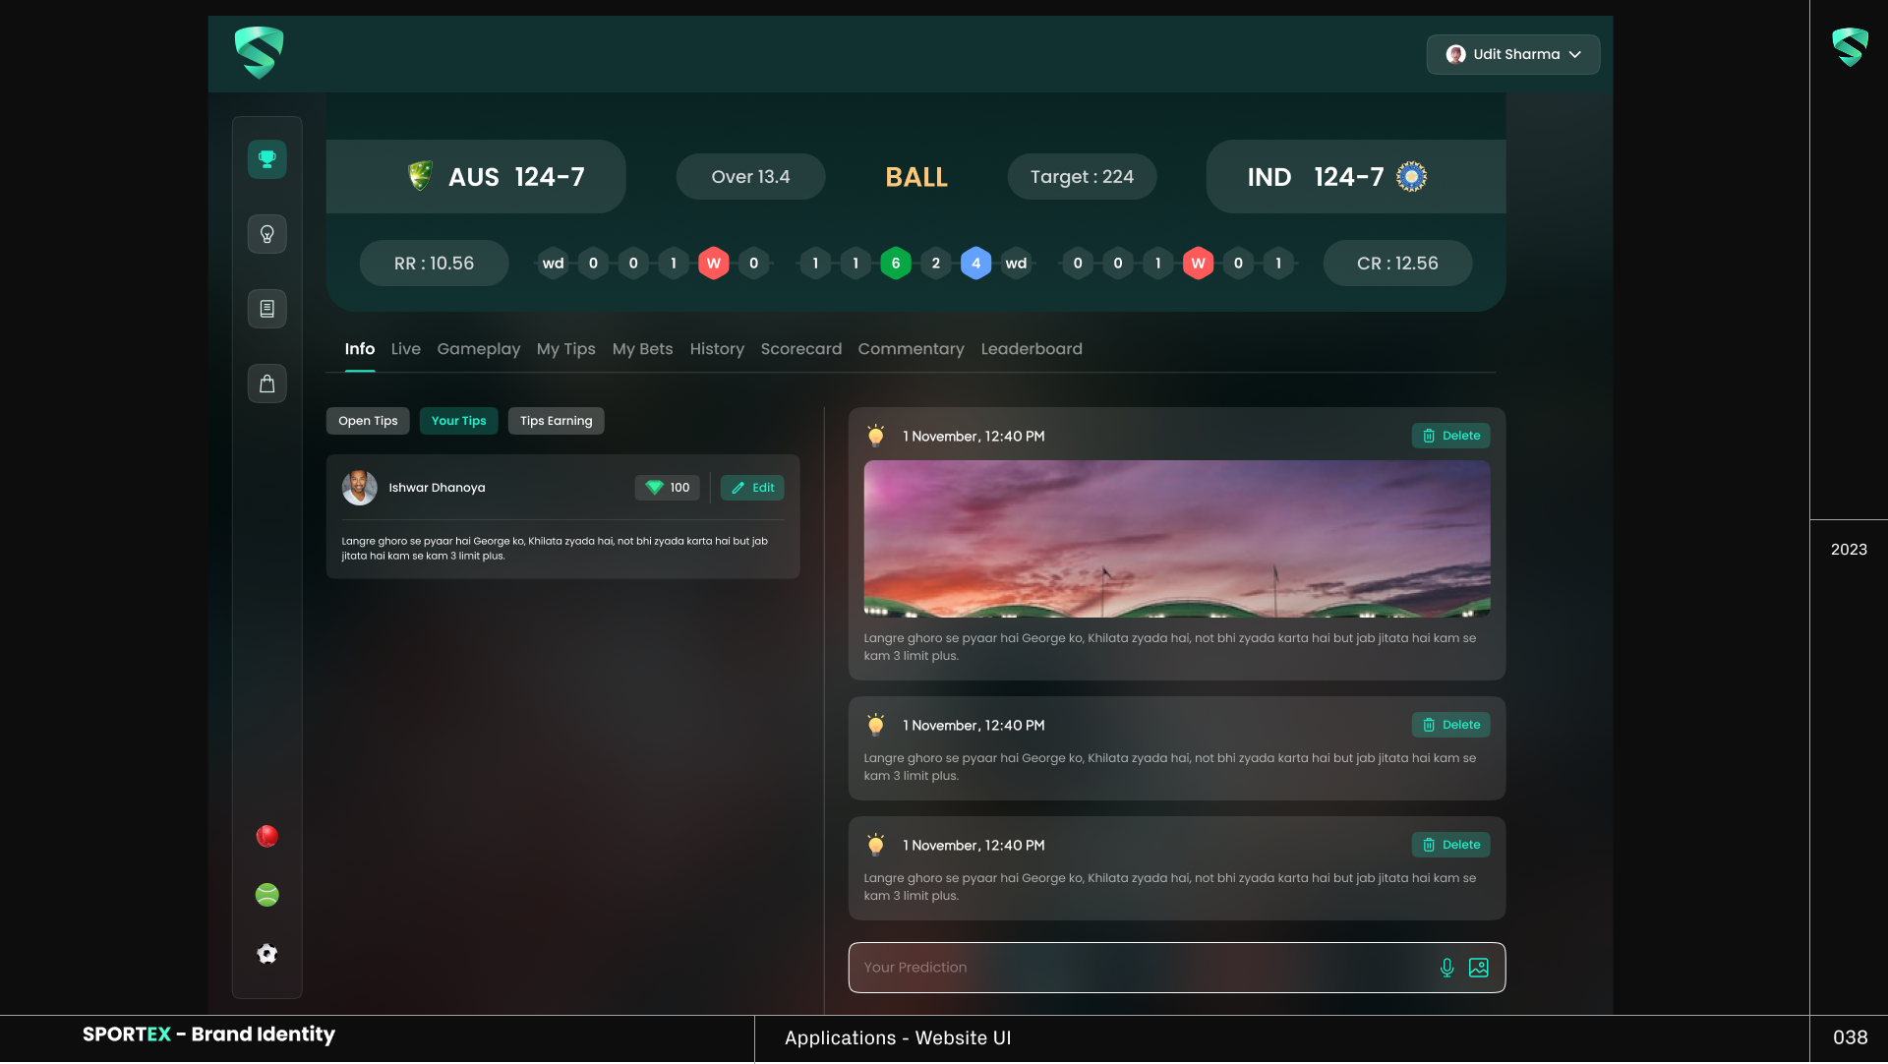Open the lightbulb tips sidebar icon
Viewport: 1888px width, 1064px height.
[x=266, y=234]
